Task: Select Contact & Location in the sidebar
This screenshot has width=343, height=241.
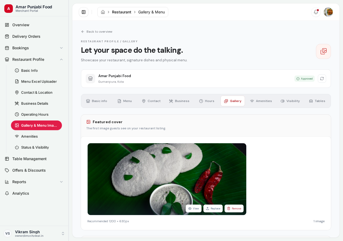Action: pos(36,92)
